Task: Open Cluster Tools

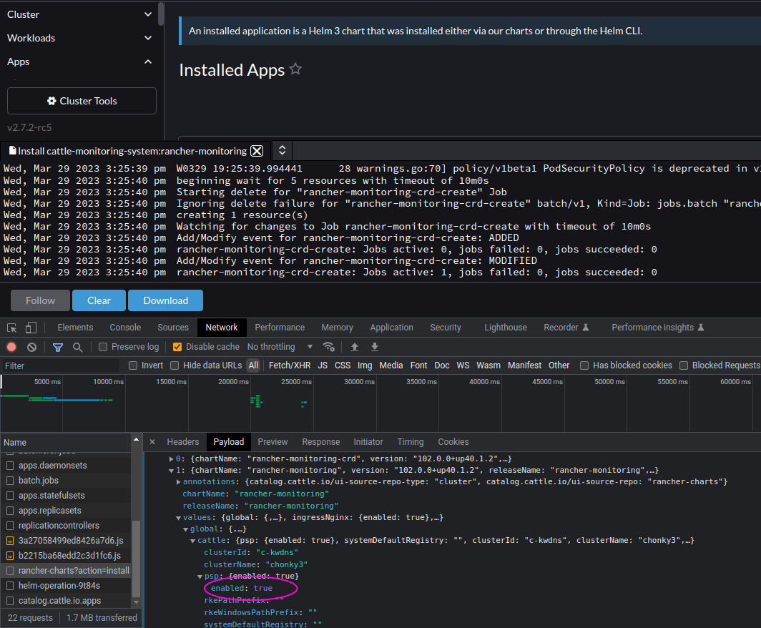Action: 81,101
